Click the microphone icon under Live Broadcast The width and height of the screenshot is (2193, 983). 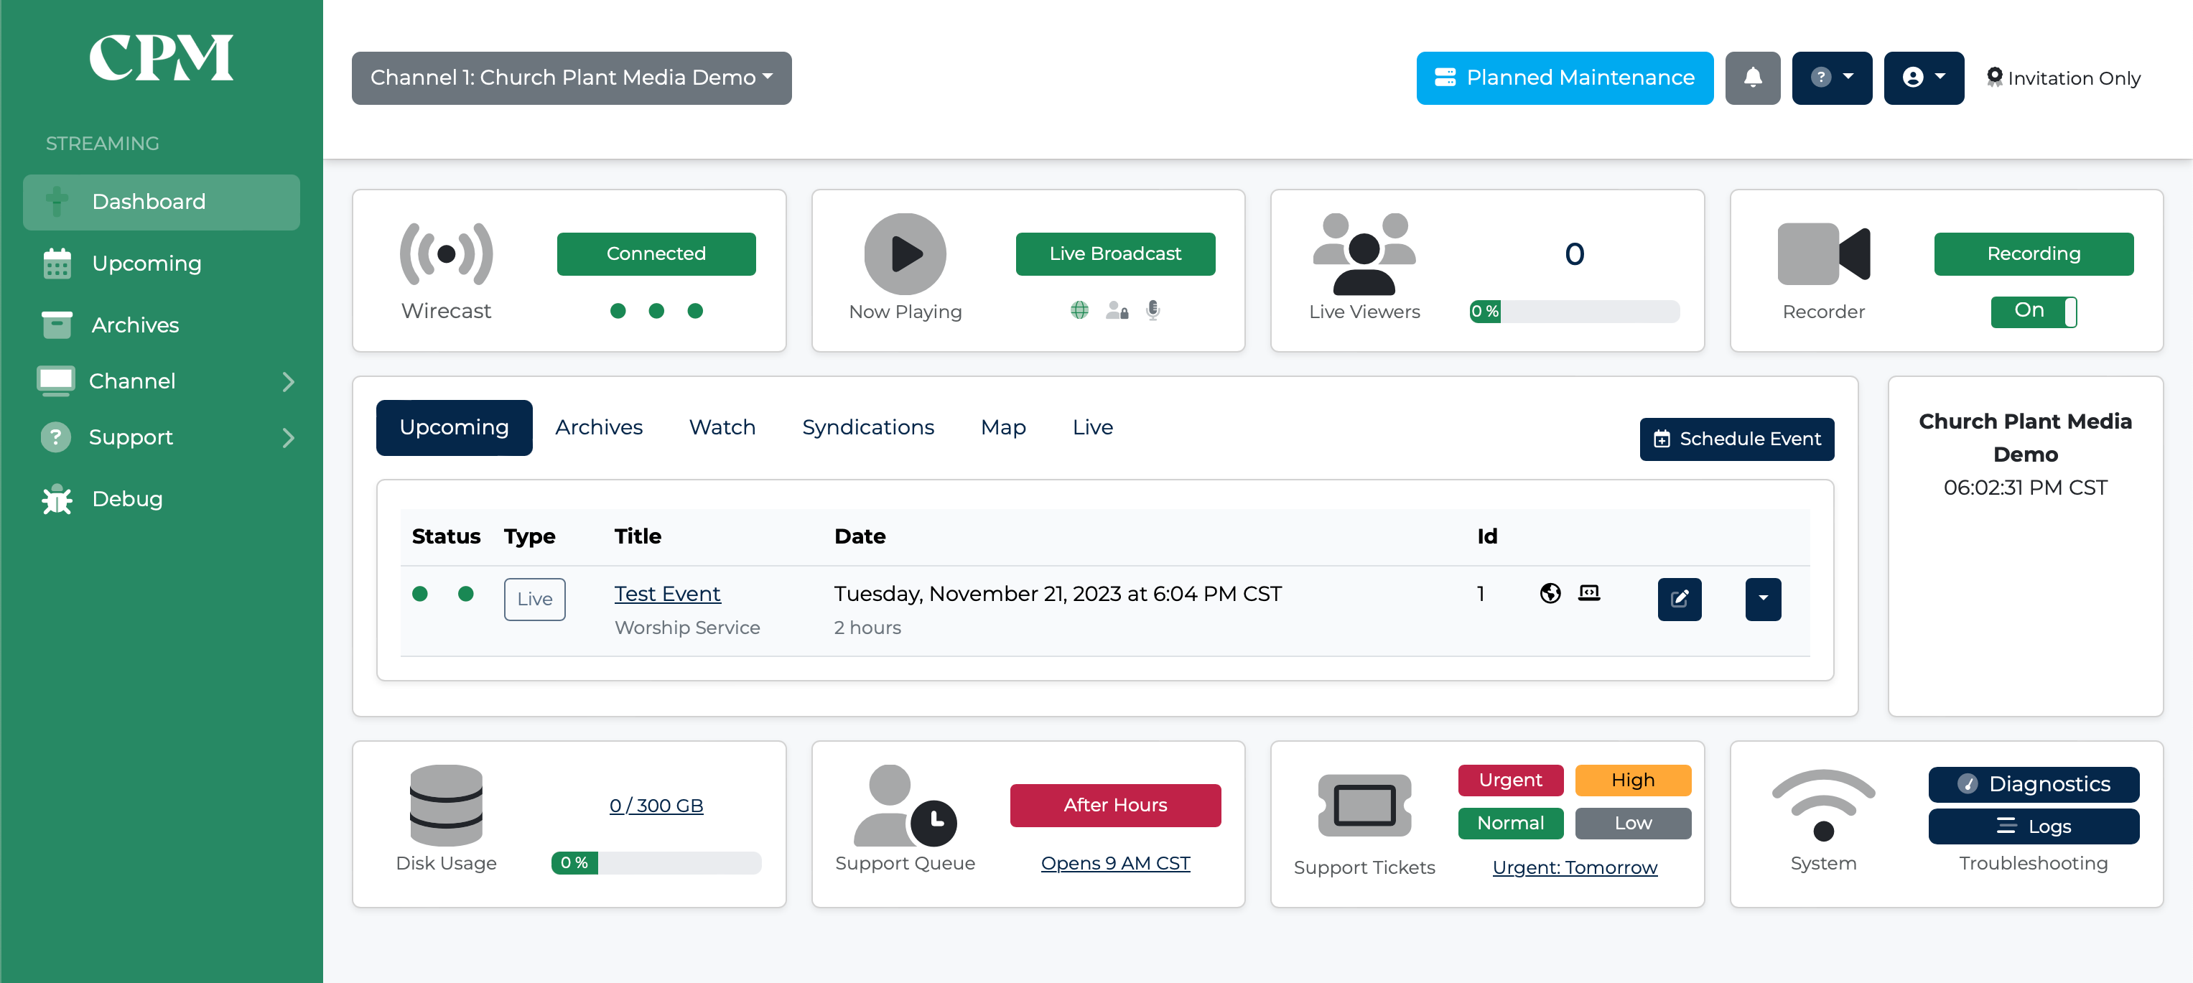pyautogui.click(x=1153, y=311)
